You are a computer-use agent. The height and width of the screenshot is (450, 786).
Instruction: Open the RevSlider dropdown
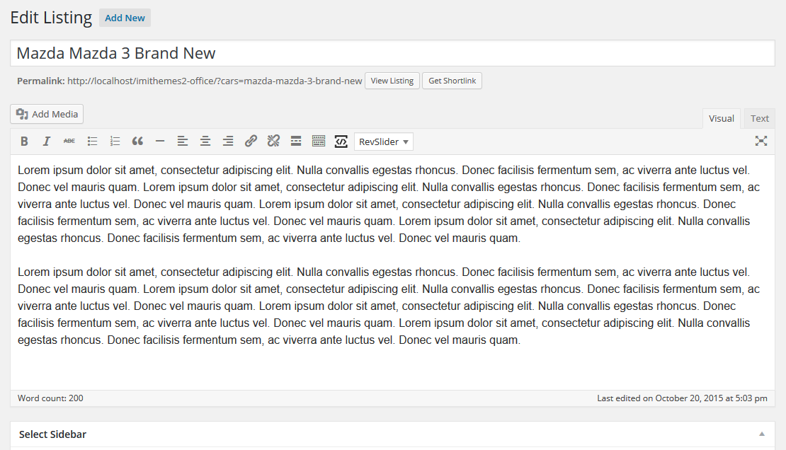tap(384, 142)
